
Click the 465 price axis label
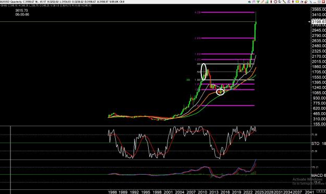point(319,114)
